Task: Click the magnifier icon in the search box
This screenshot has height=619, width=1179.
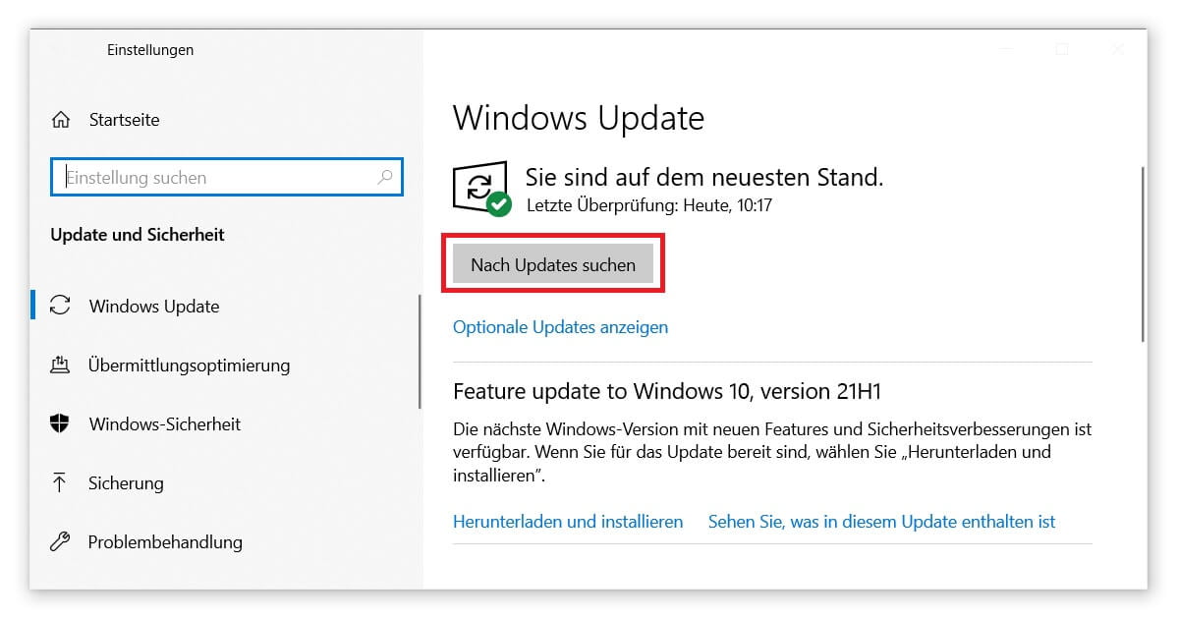Action: 385,178
